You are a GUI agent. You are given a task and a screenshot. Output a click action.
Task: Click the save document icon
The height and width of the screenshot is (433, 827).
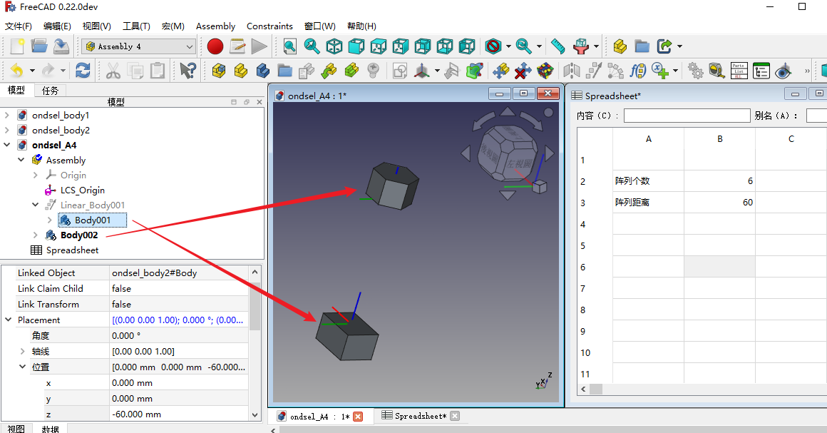(61, 46)
